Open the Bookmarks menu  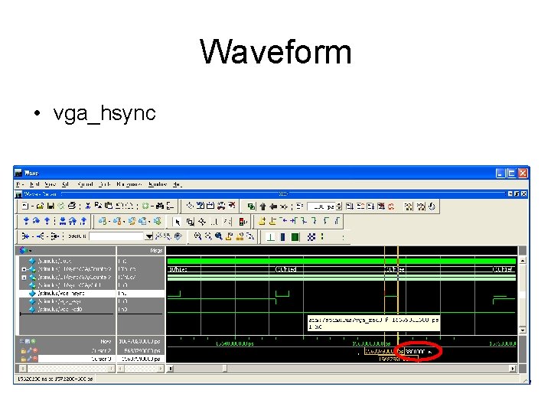(129, 184)
